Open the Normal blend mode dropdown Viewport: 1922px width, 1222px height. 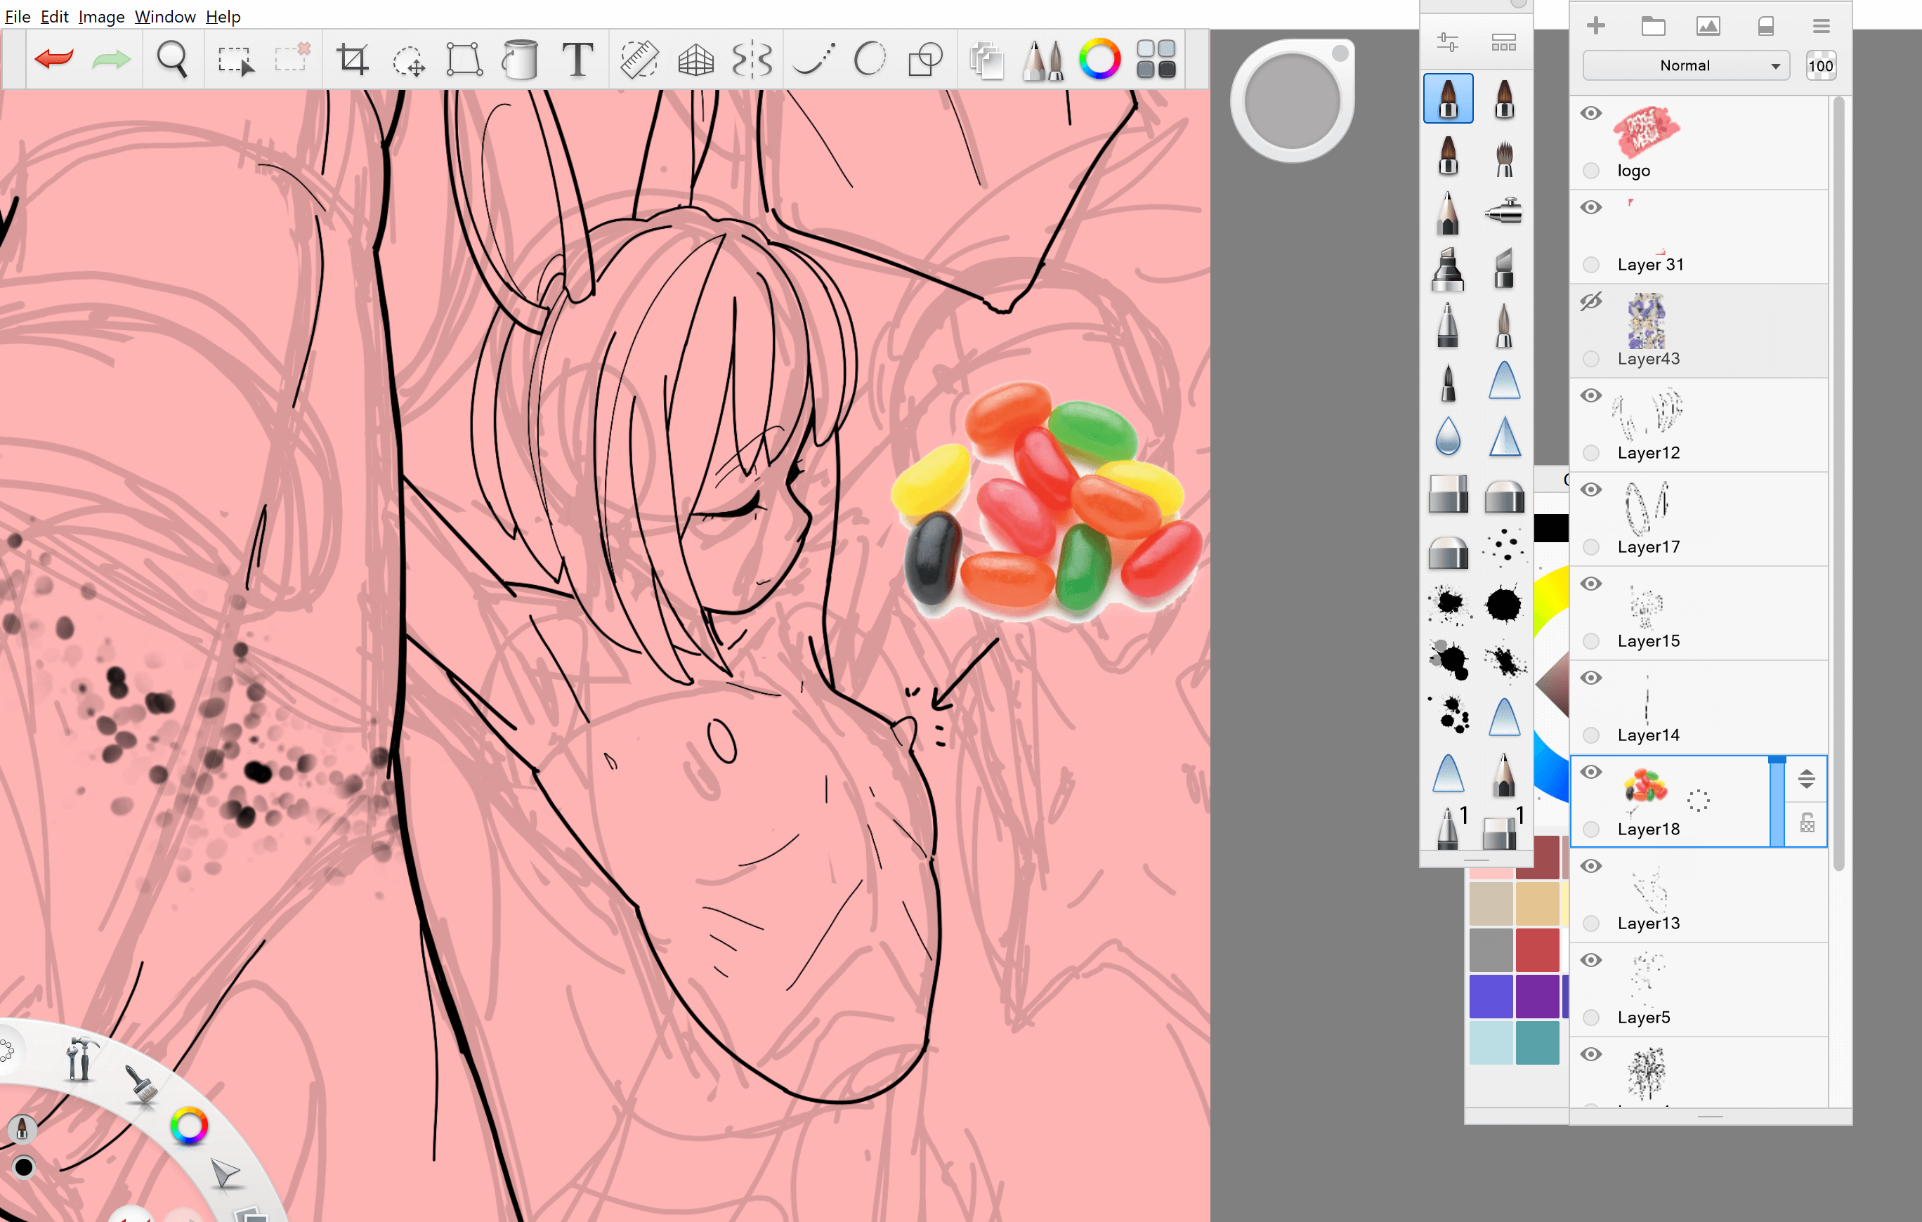[1686, 65]
